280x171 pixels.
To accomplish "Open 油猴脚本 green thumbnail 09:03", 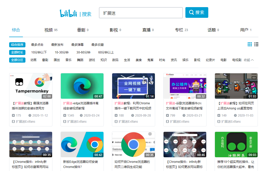I will click(x=236, y=145).
